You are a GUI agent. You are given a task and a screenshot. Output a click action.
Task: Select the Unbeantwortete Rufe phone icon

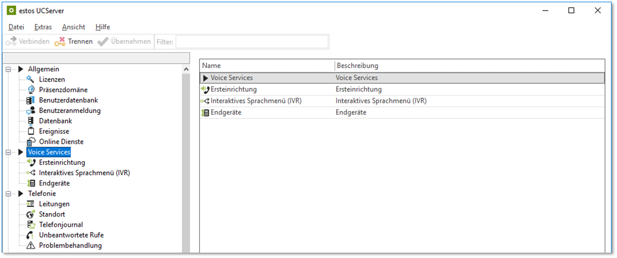pos(30,235)
